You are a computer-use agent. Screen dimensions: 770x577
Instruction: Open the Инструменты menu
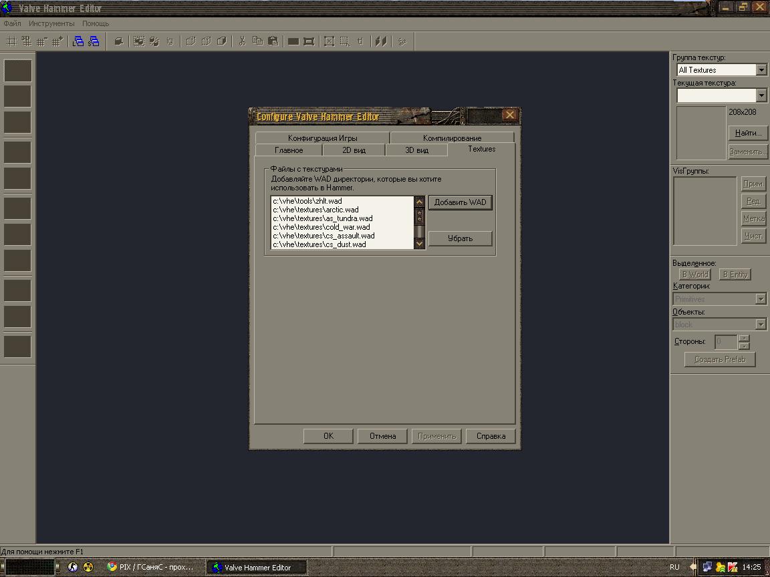click(51, 23)
